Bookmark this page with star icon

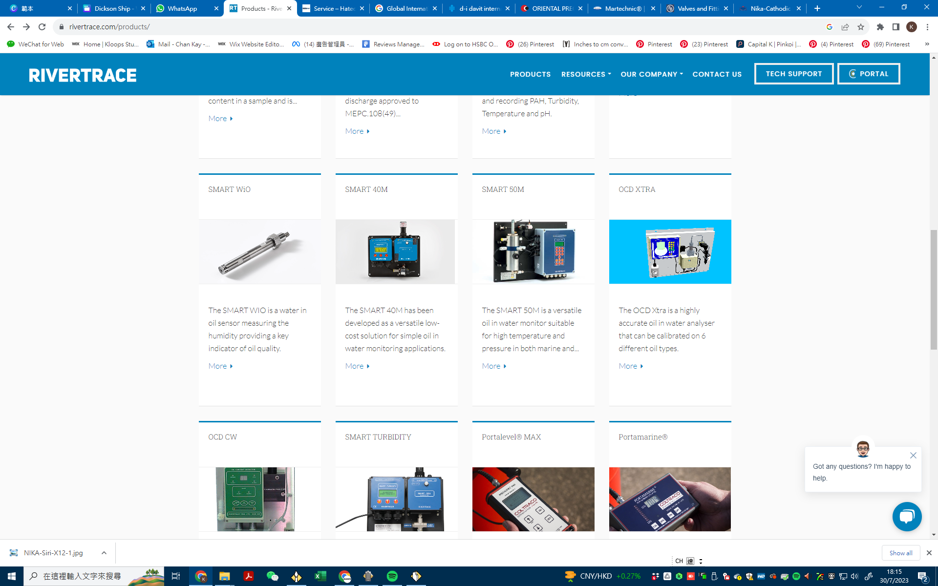861,27
